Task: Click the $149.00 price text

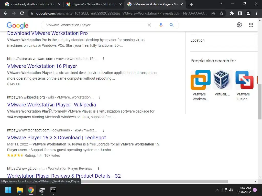Action: (x=14, y=84)
